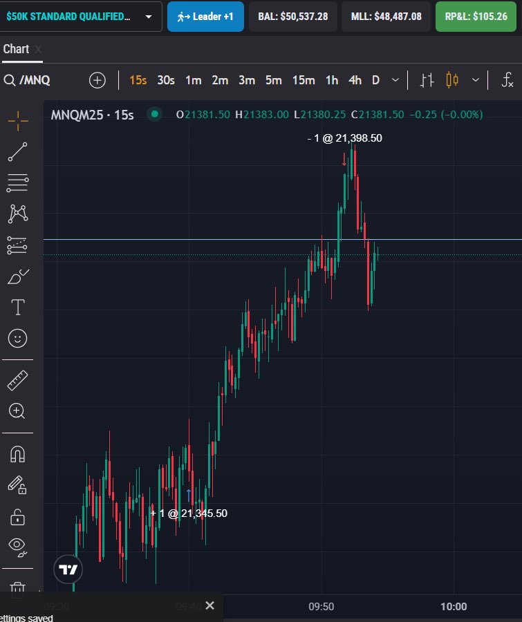Viewport: 522px width, 622px height.
Task: Click the low value L21380.25
Action: click(x=319, y=115)
